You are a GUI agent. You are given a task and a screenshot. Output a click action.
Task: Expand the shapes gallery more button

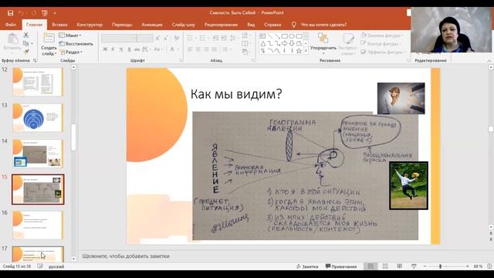[x=306, y=51]
